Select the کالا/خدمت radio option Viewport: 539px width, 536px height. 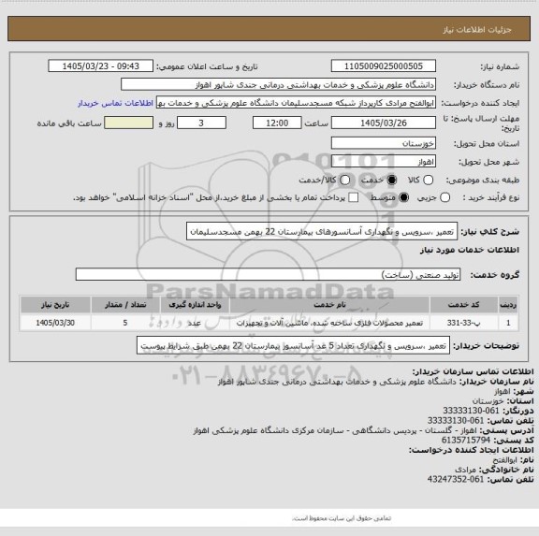point(344,180)
